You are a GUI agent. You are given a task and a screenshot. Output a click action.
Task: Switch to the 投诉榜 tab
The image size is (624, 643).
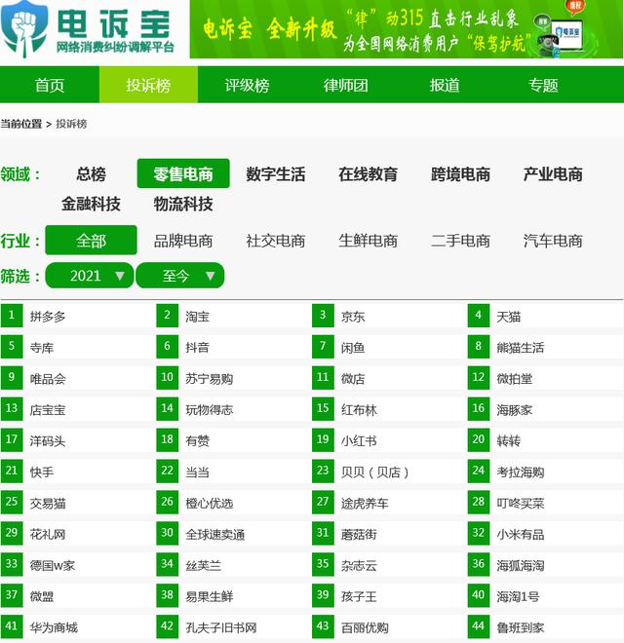click(148, 85)
